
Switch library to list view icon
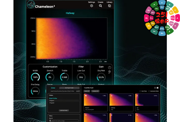coord(155,88)
